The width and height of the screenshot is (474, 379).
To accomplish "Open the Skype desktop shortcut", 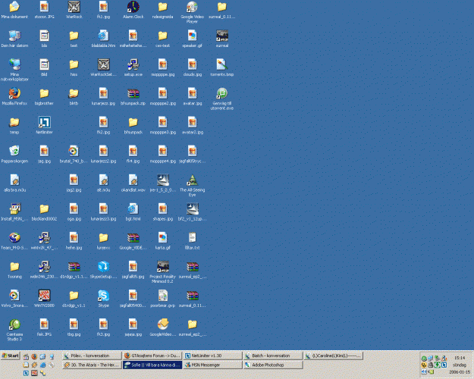I will pos(103,296).
